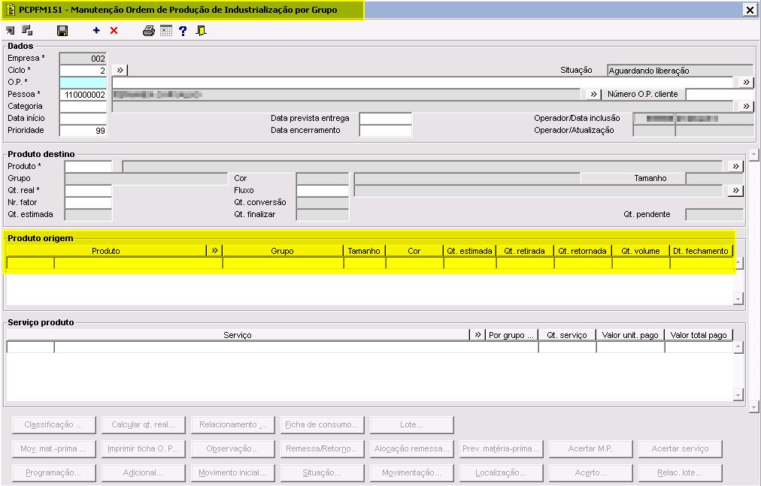Open the lookup arrow in Serviço header
The height and width of the screenshot is (486, 761).
[478, 335]
